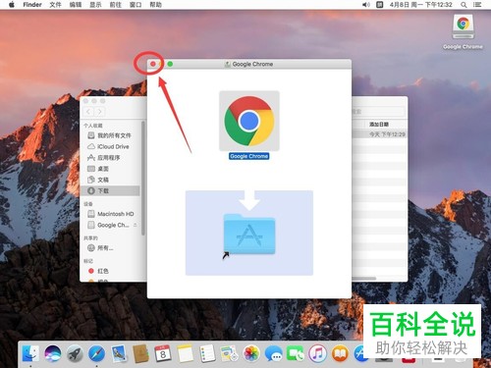Open the 文件 menu

(x=55, y=5)
